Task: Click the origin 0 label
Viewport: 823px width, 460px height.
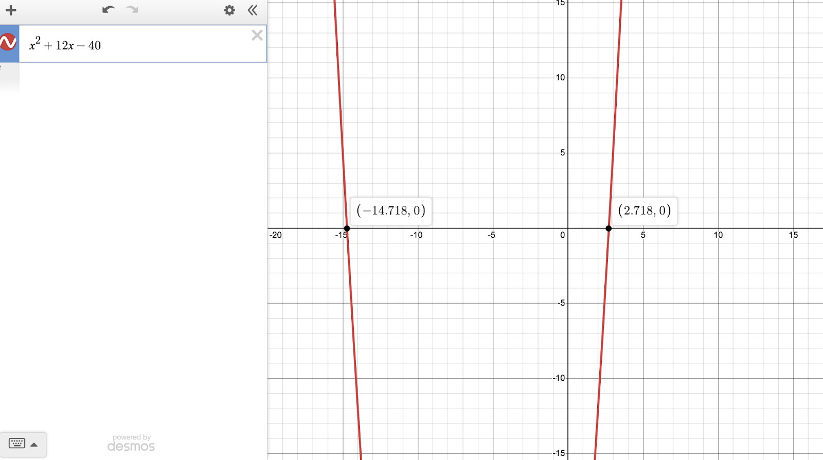Action: pyautogui.click(x=563, y=235)
